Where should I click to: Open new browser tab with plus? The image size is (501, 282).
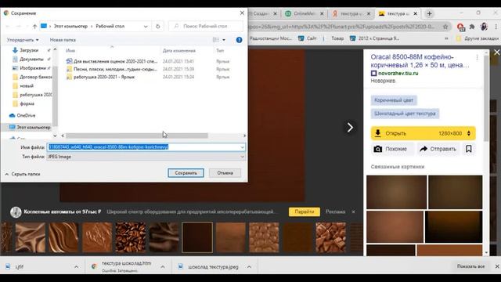point(430,14)
